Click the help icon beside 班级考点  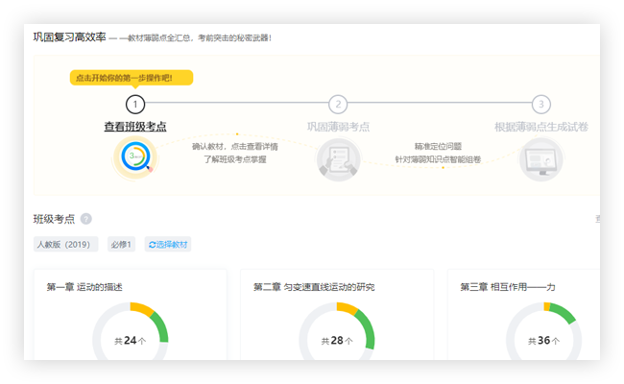[x=86, y=219]
